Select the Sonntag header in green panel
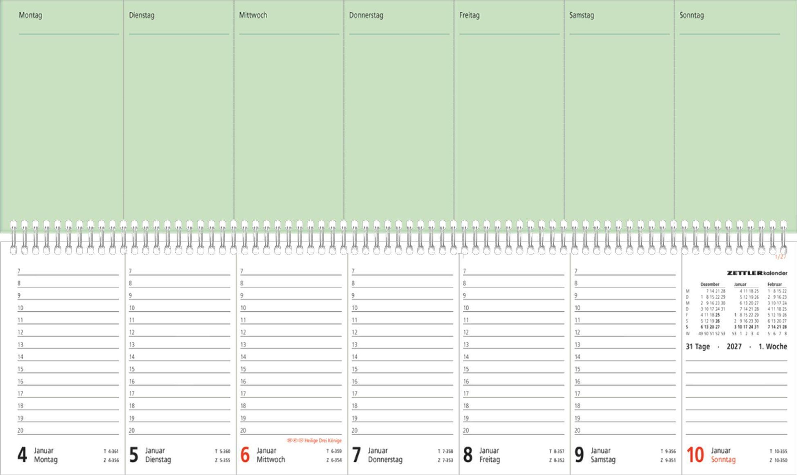 [x=691, y=15]
